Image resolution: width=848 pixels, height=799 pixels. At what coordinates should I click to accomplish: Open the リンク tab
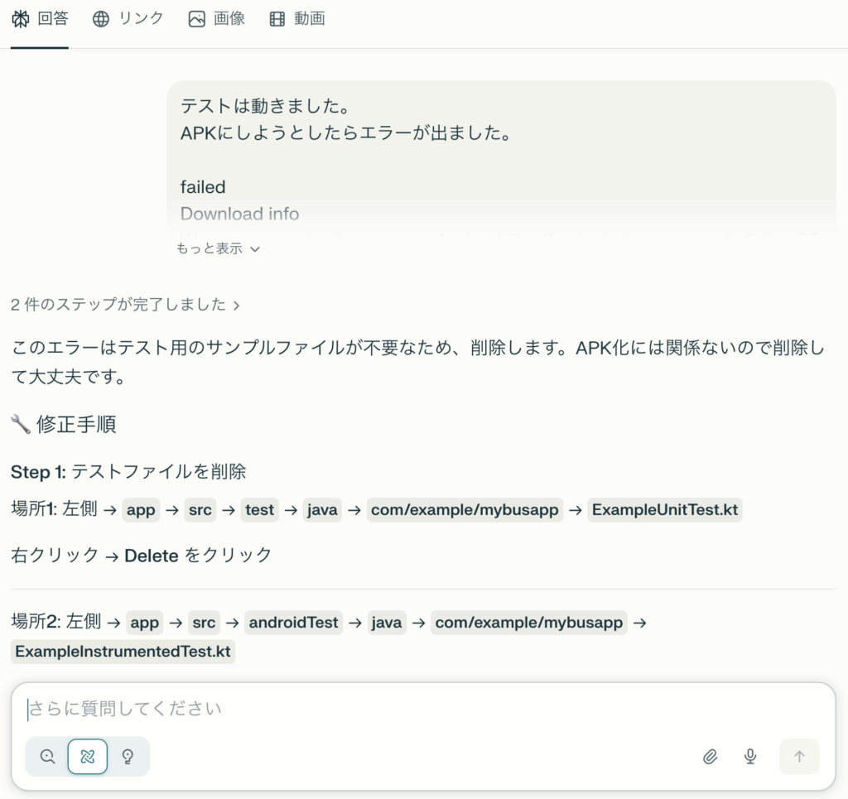tap(141, 19)
